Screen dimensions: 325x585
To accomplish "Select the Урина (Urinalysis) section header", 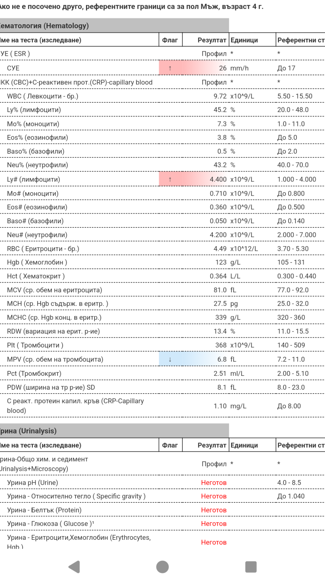I will coord(29,431).
